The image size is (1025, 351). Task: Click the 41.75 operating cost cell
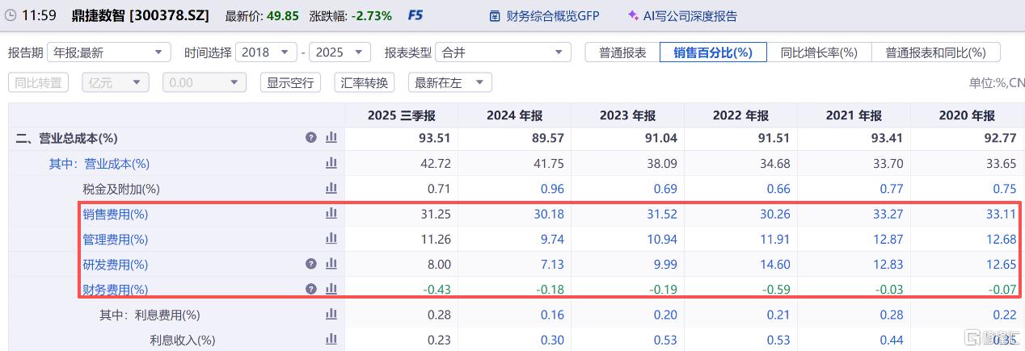[x=549, y=164]
